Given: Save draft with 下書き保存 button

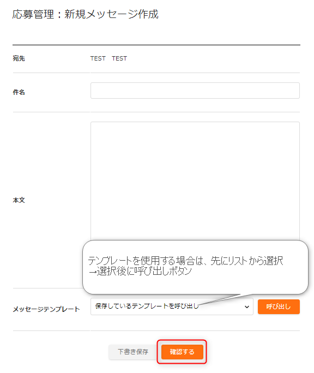Looking at the screenshot, I should (x=132, y=352).
